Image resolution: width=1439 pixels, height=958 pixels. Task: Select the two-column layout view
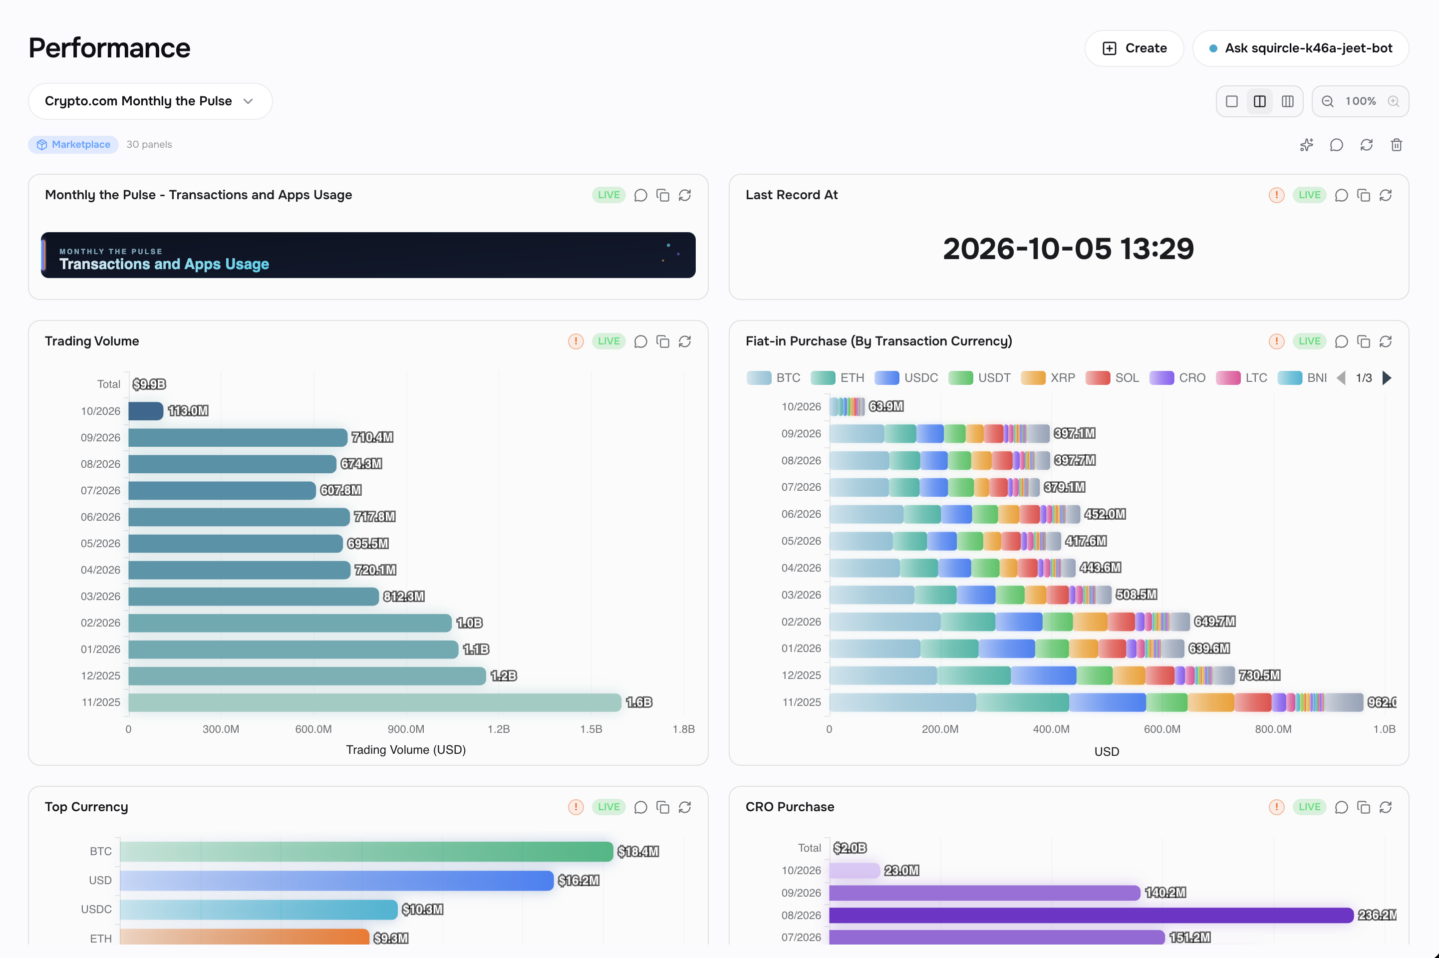tap(1259, 101)
